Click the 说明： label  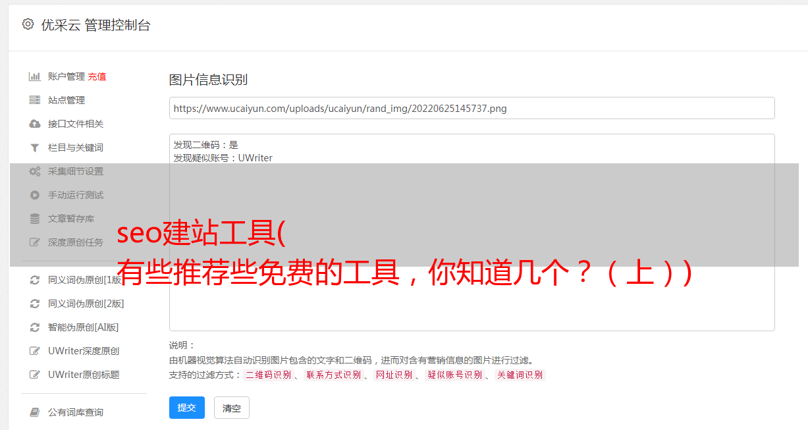(x=182, y=346)
